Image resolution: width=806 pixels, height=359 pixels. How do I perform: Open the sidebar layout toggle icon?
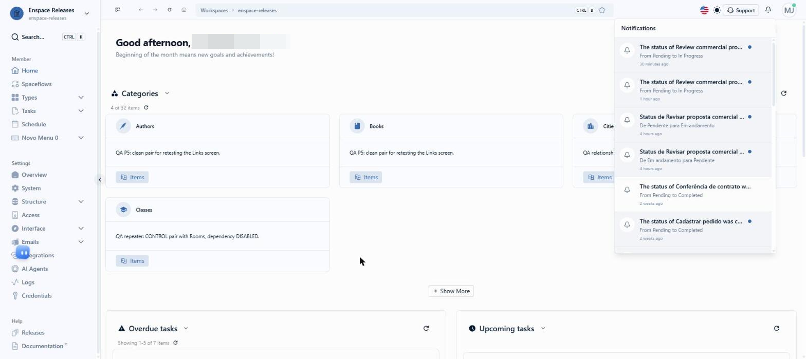coord(118,10)
